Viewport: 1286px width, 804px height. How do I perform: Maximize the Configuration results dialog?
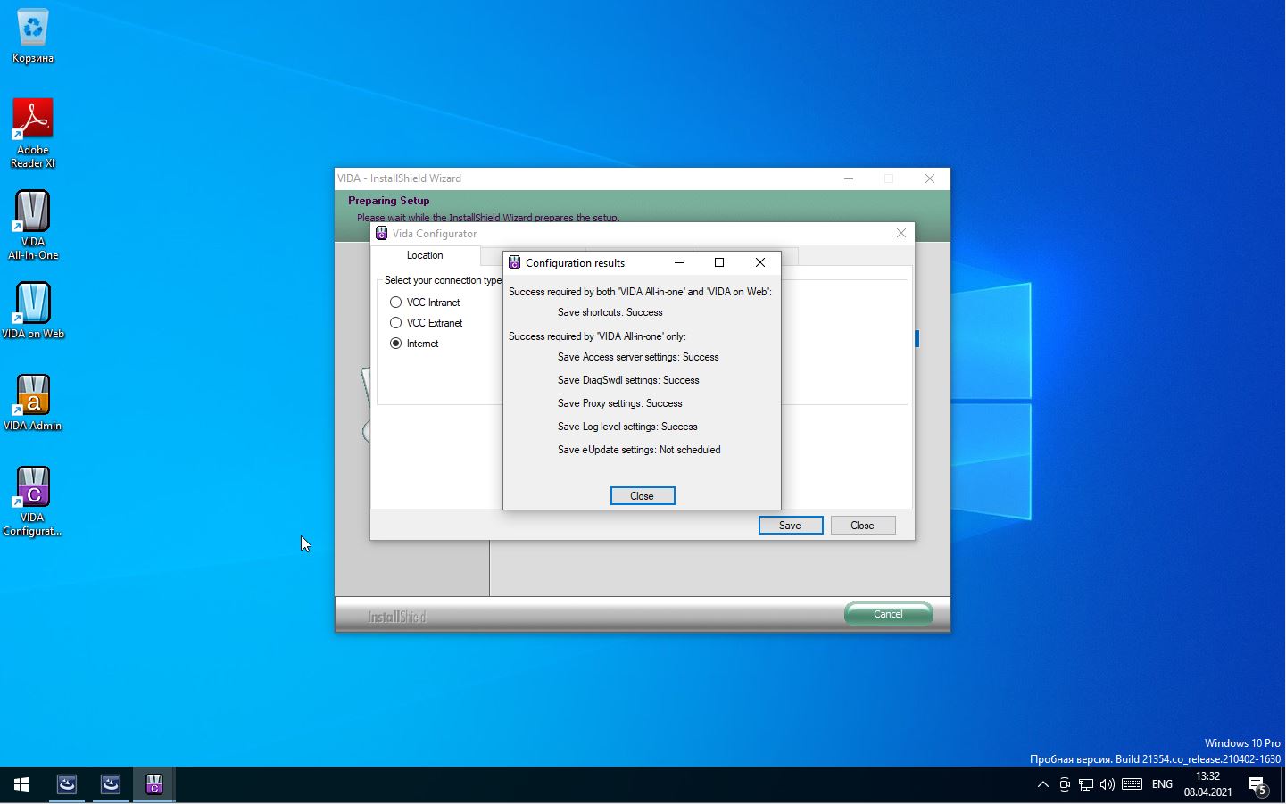pyautogui.click(x=719, y=262)
